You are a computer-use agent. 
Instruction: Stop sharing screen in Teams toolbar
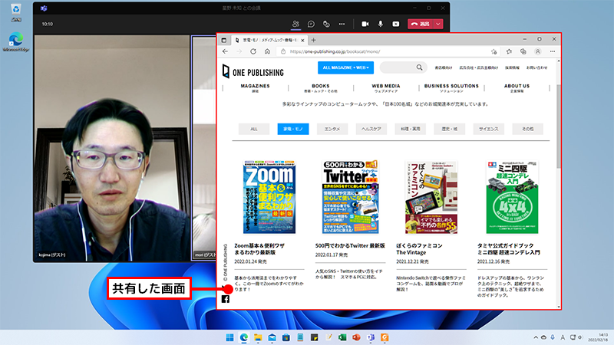click(x=396, y=24)
